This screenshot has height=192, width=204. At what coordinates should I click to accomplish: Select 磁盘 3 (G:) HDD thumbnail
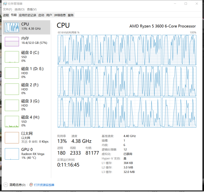[x=12, y=105]
